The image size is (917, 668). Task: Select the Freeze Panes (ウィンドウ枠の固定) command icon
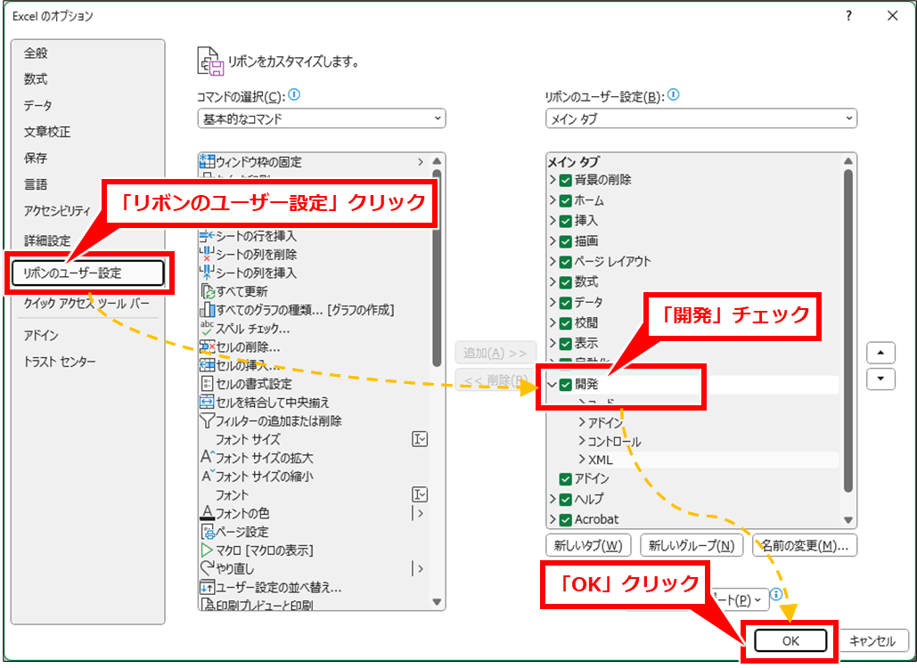tap(208, 162)
